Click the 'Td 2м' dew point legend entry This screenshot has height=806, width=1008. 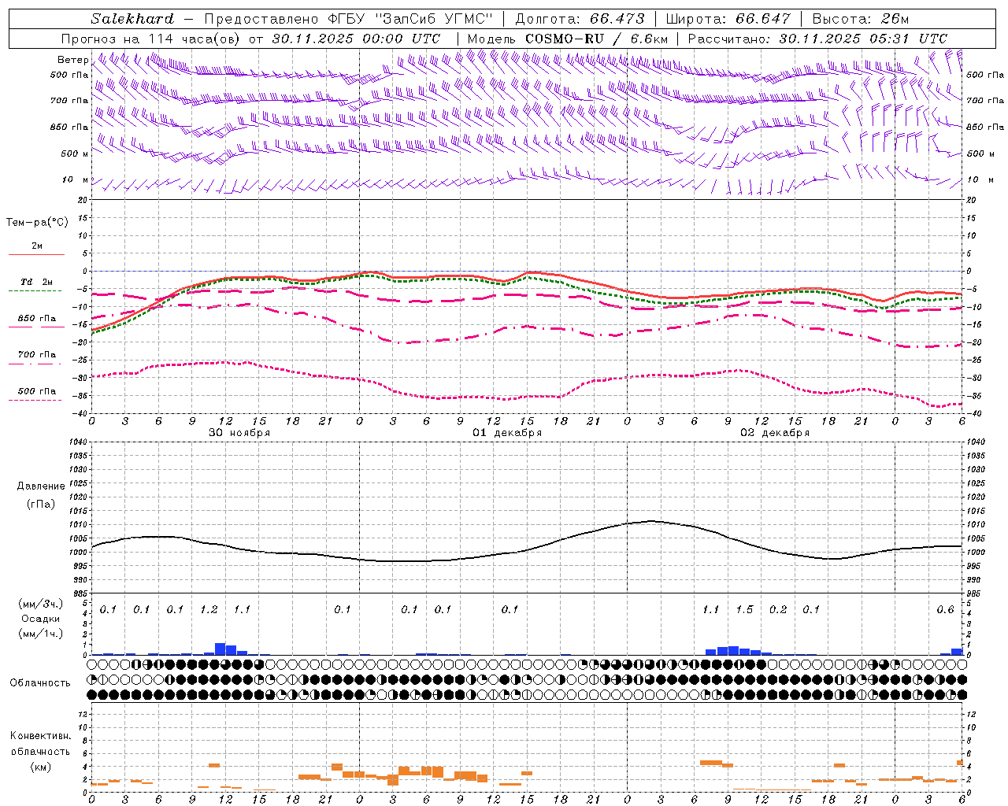[37, 282]
